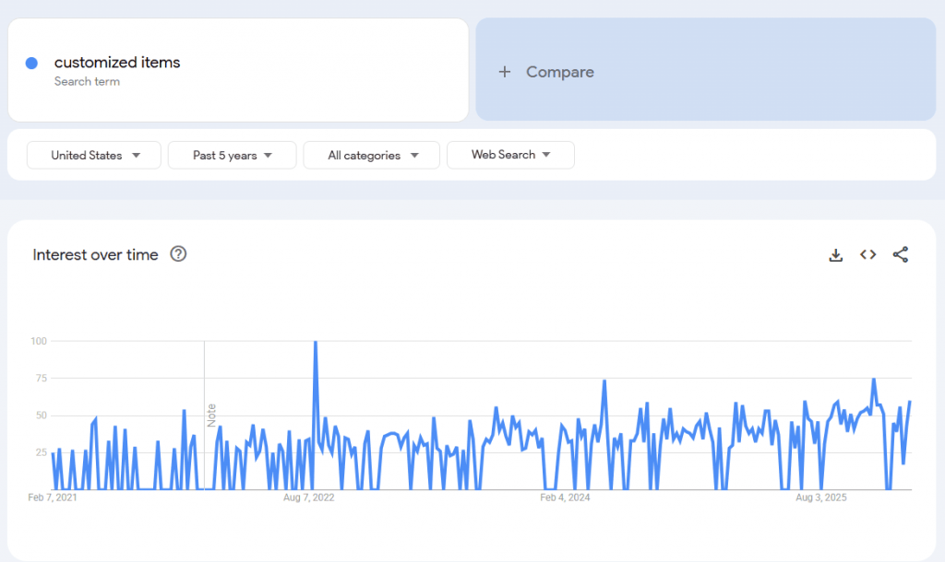Click the plus icon in the Compare box
The height and width of the screenshot is (562, 945).
(504, 71)
